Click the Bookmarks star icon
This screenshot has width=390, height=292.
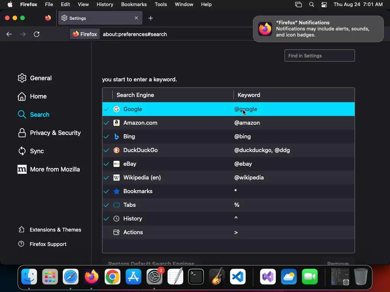point(117,191)
